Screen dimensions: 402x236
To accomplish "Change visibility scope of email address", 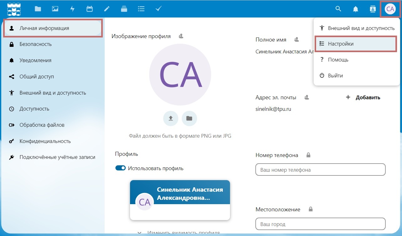I will (x=307, y=97).
